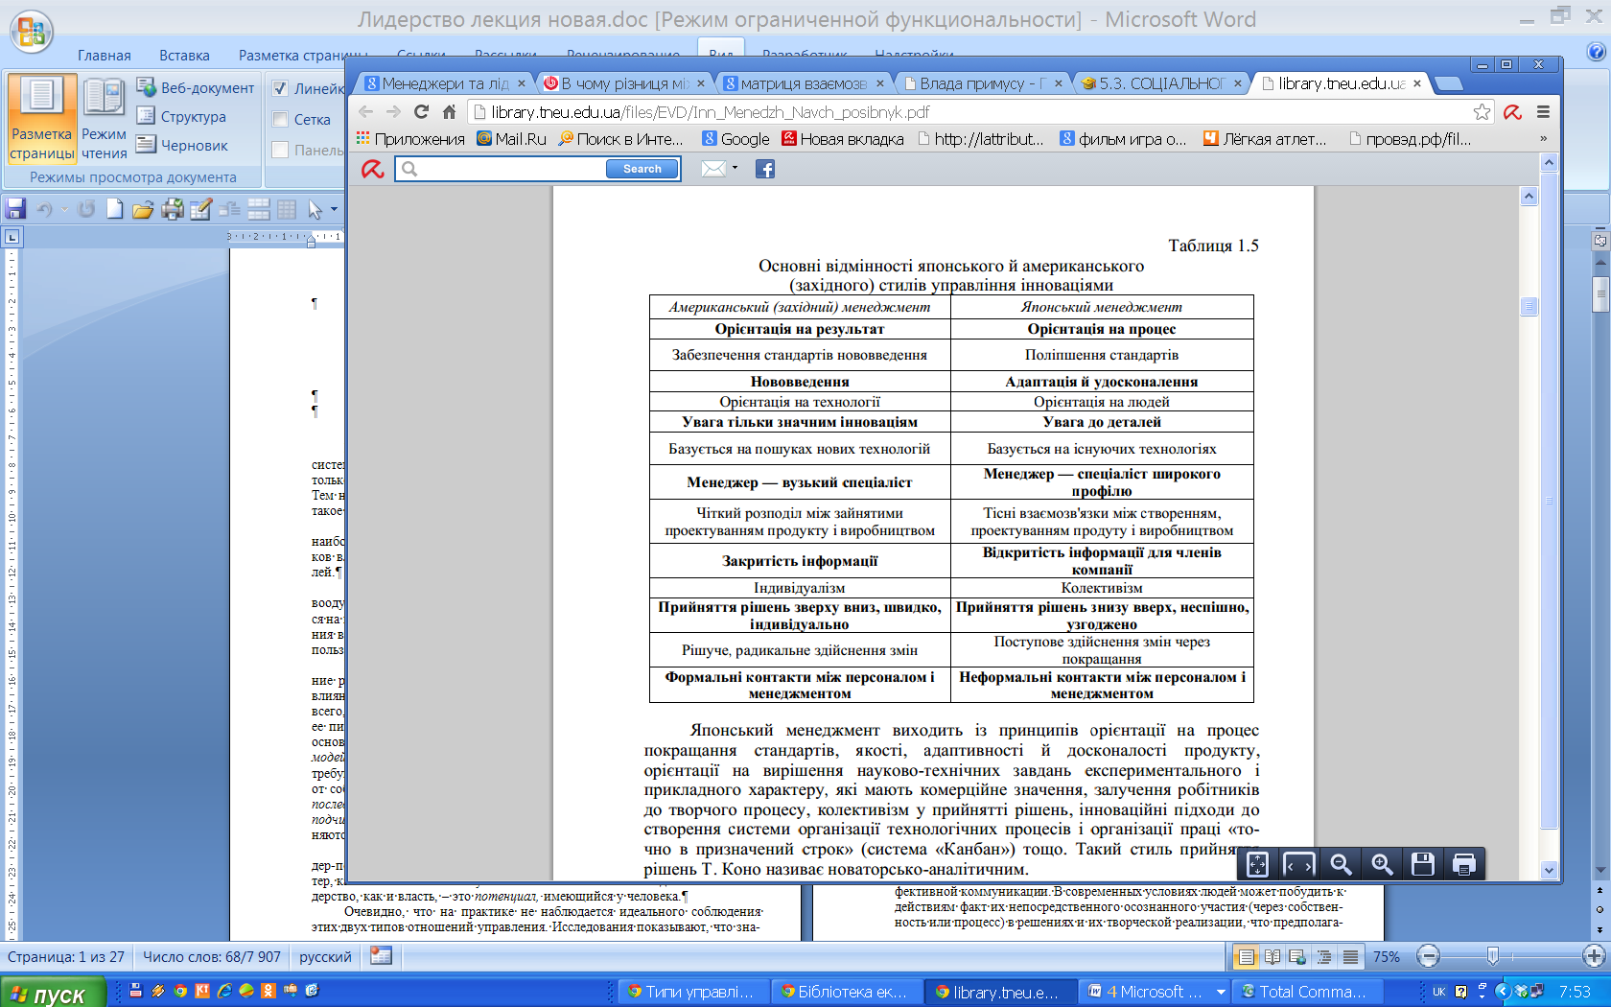Open Odnoklassniki icon in quick launch

[268, 991]
